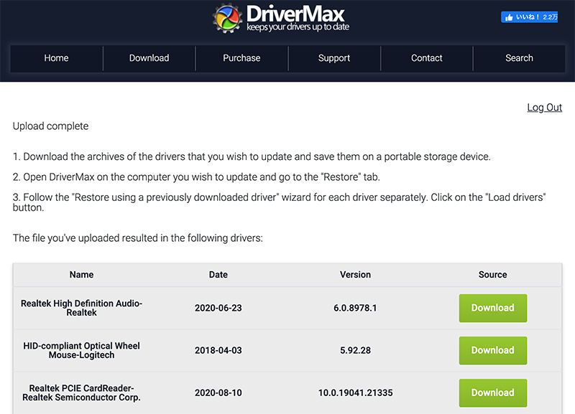
Task: Click the Date column header
Action: click(x=218, y=275)
